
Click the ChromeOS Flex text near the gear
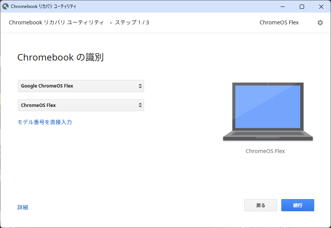[279, 22]
